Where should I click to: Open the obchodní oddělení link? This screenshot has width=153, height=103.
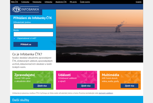pos(106,93)
